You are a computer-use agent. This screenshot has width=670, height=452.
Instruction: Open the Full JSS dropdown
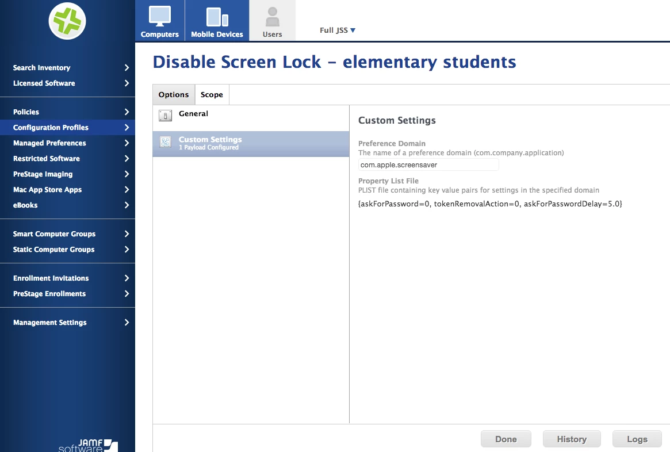click(338, 30)
